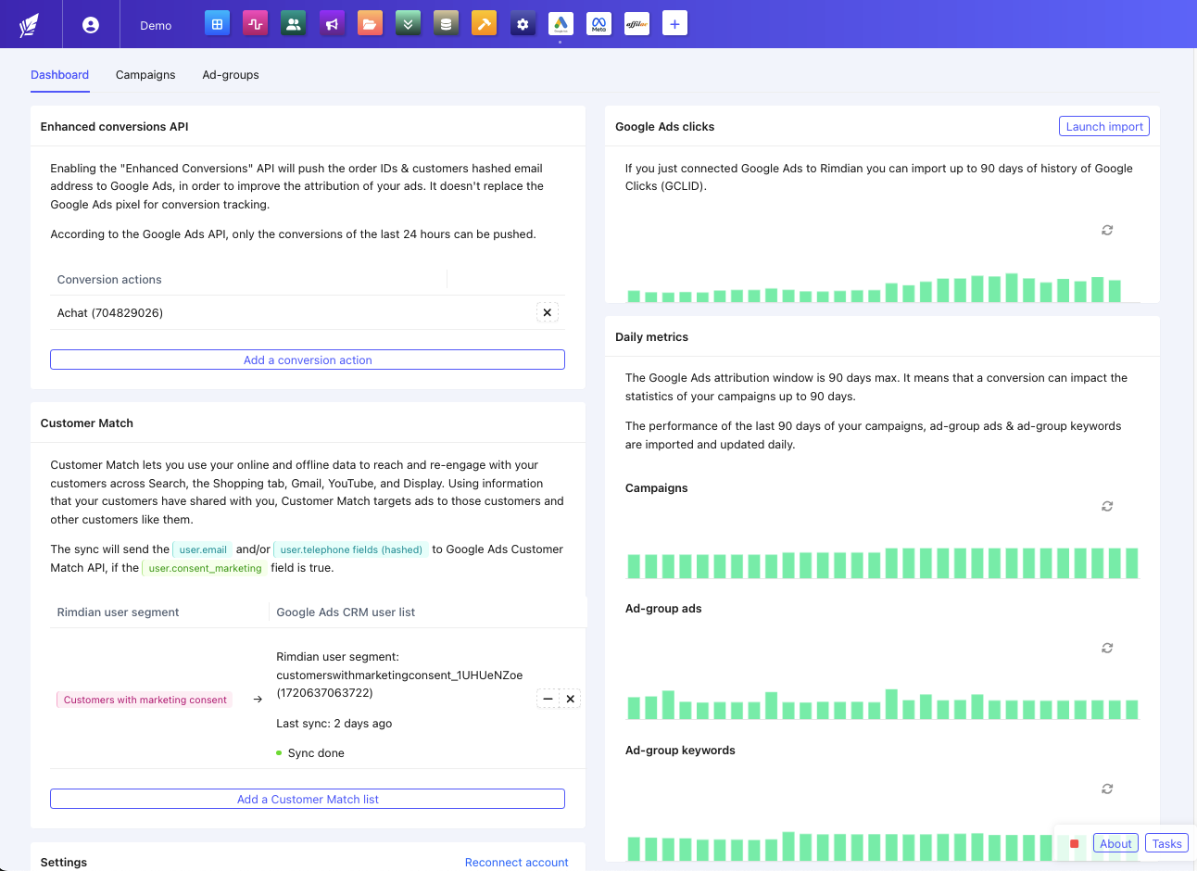Open the orange hammer tools app
Image resolution: width=1197 pixels, height=871 pixels.
tap(484, 24)
